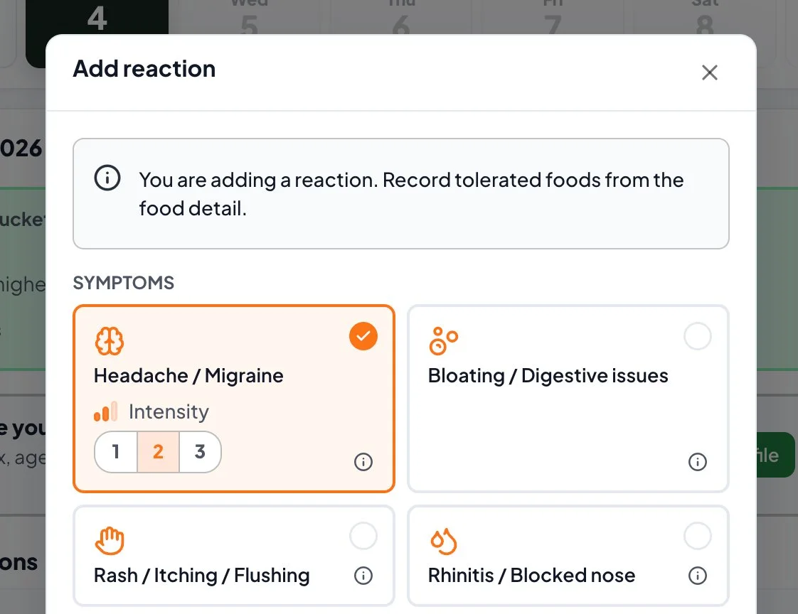Uncheck the Headache / Migraine symptom

(363, 336)
